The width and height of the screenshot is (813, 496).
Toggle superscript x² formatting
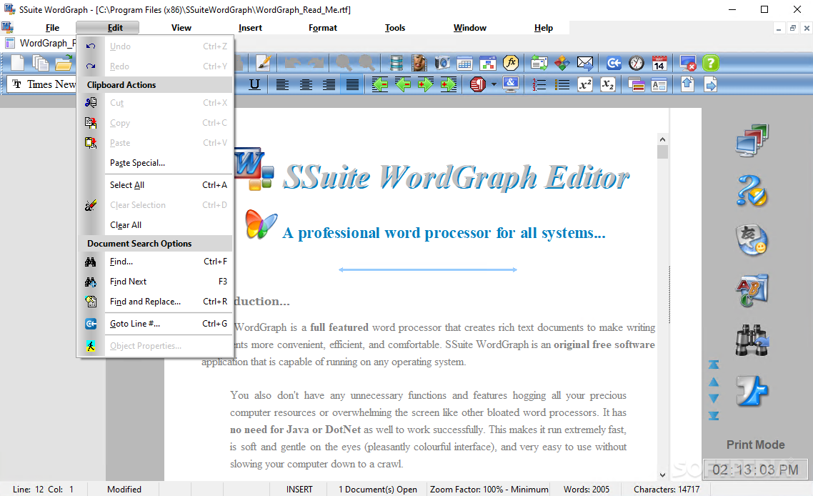coord(585,84)
